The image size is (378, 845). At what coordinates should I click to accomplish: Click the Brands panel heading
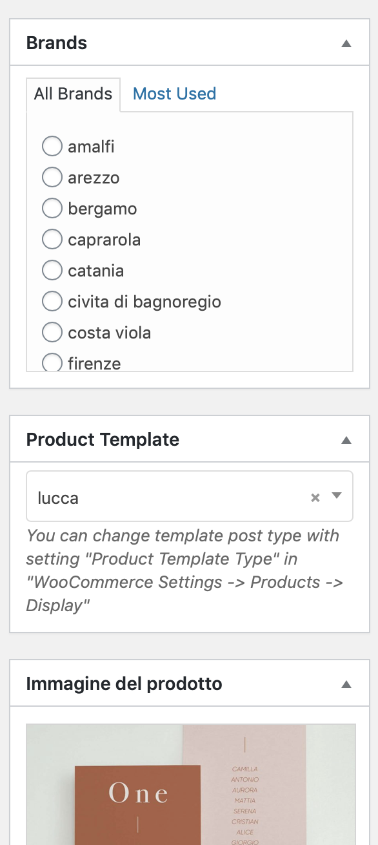pyautogui.click(x=57, y=43)
